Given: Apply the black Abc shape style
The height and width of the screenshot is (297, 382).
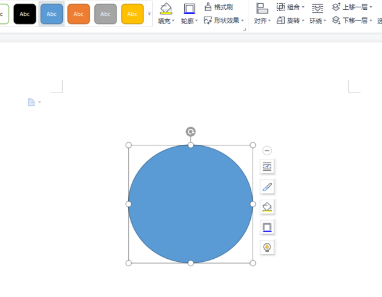Looking at the screenshot, I should (25, 14).
